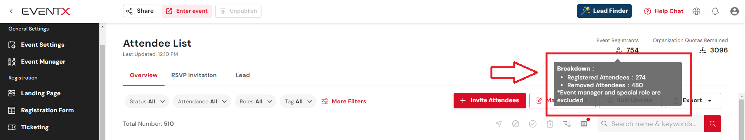Viewport: 745px width, 140px height.
Task: Open the language globe icon
Action: 696,11
